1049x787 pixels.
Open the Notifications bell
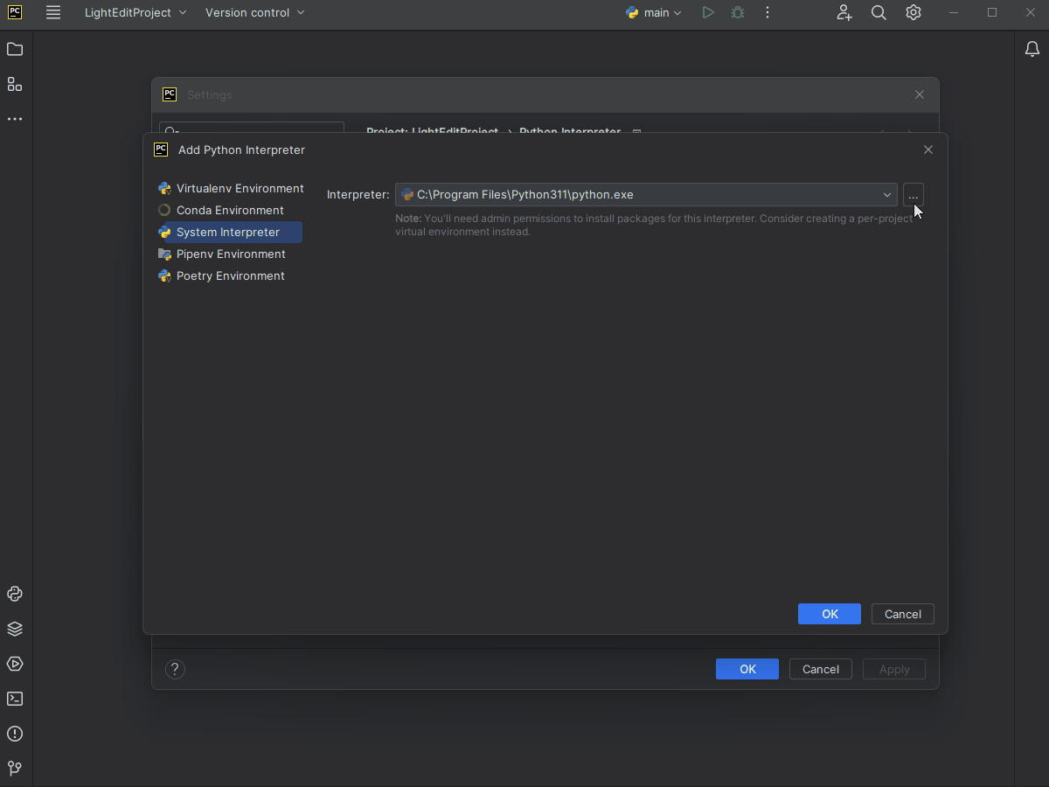[x=1032, y=50]
